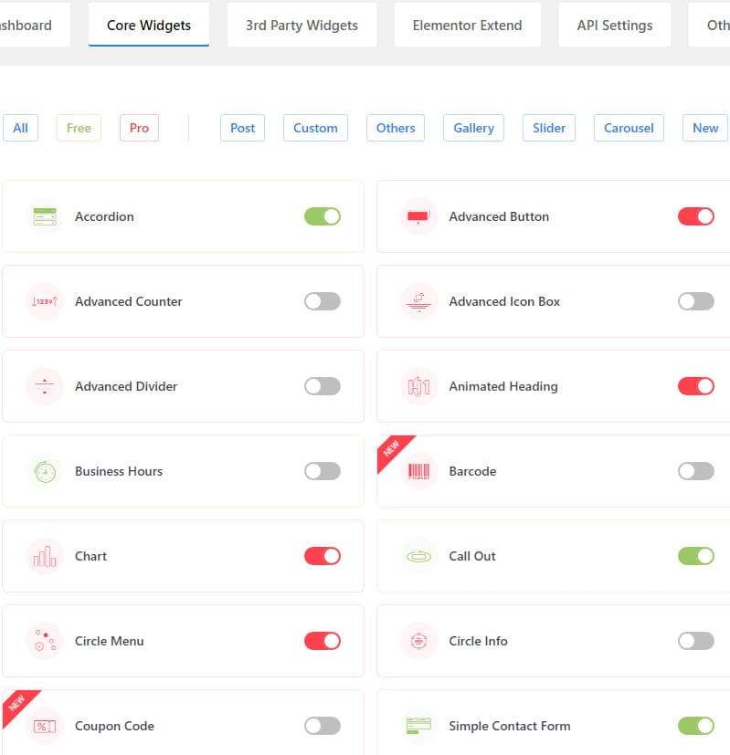Enable the Advanced Counter widget

(x=323, y=301)
